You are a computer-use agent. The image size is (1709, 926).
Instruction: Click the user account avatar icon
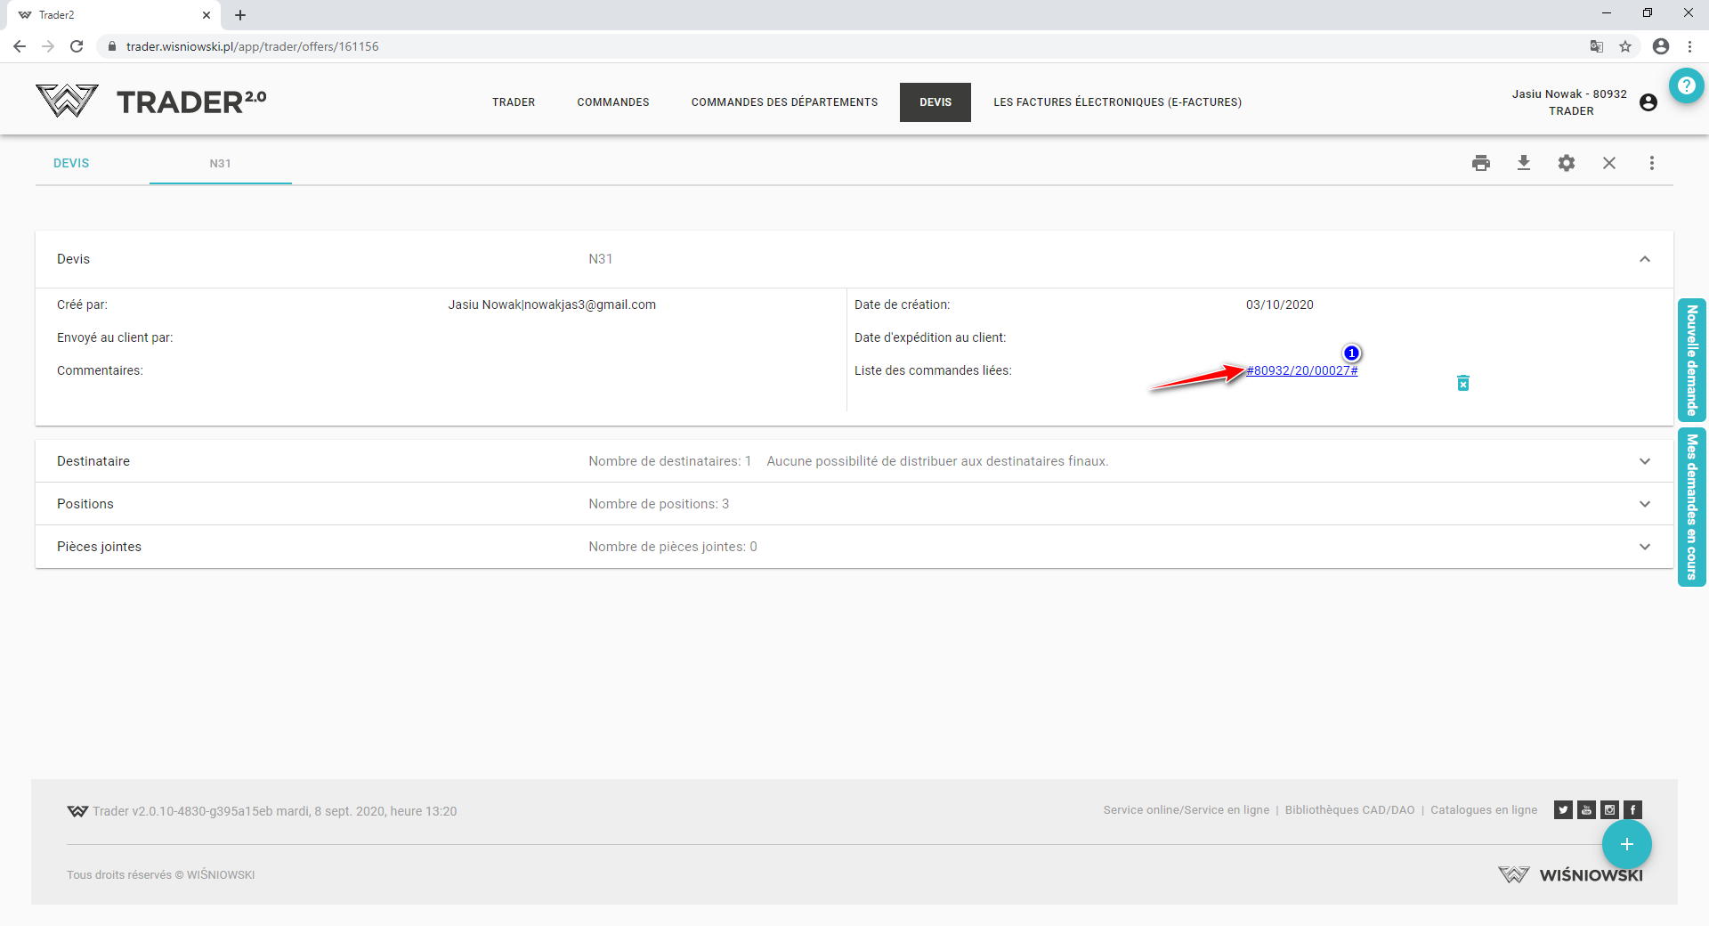coord(1648,102)
